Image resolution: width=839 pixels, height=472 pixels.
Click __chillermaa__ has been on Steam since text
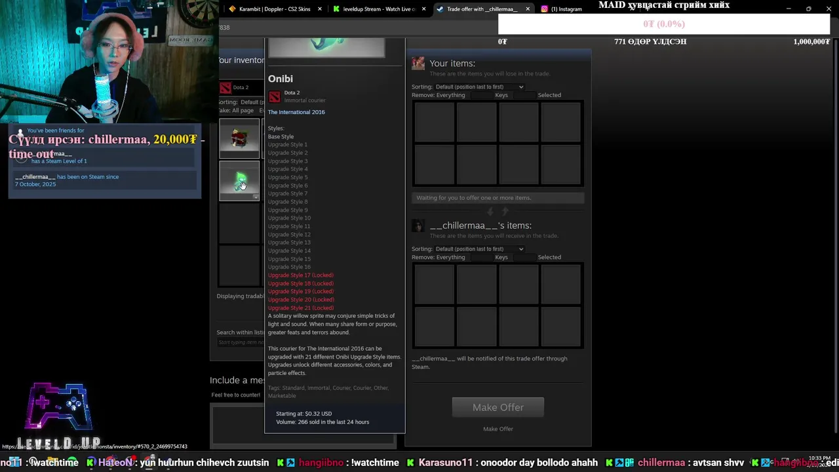pos(67,180)
